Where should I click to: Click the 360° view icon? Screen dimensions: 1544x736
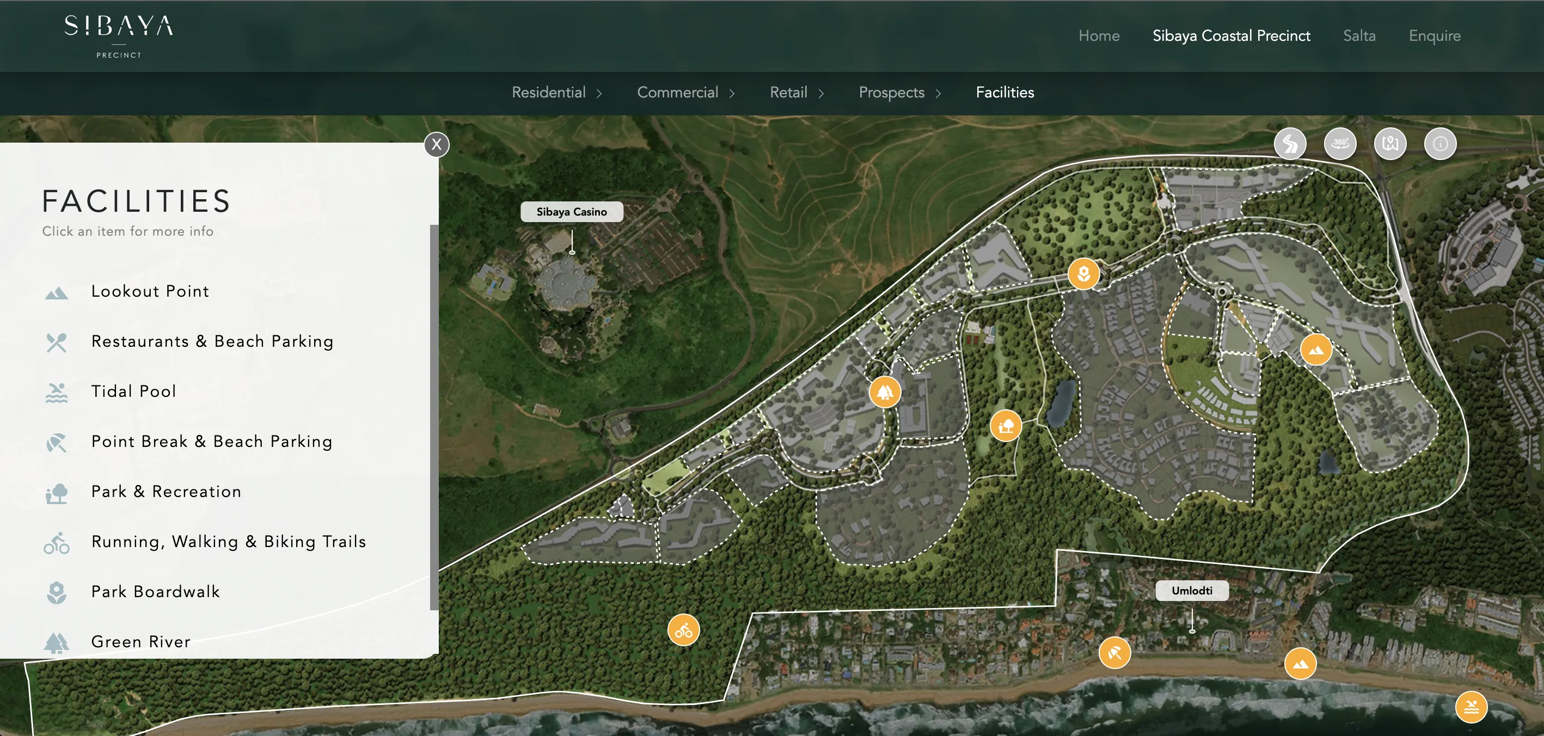[1340, 144]
